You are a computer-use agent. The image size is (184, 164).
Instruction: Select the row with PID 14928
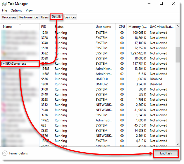(x=87, y=120)
